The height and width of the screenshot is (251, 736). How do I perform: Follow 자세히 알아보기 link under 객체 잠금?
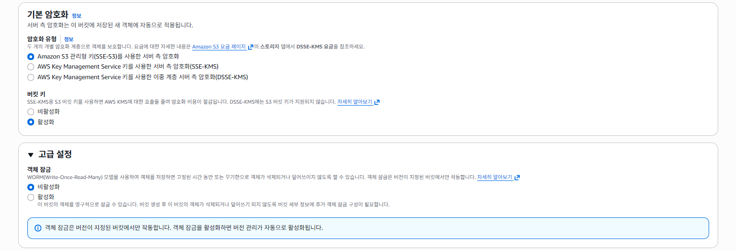(x=494, y=178)
